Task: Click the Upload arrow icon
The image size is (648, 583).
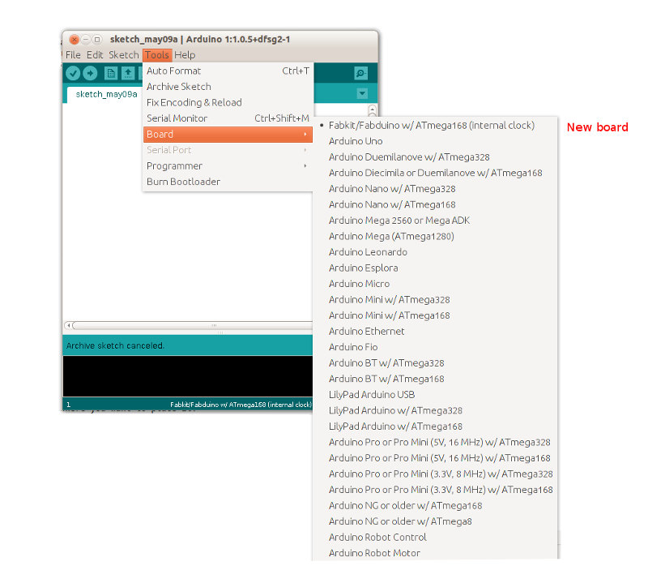Action: 90,73
